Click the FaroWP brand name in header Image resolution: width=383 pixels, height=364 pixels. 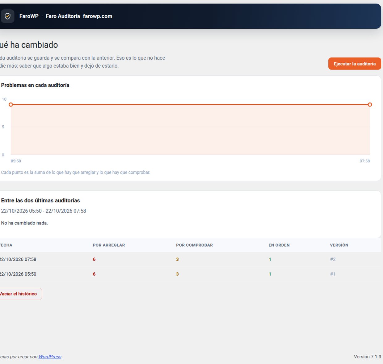(29, 16)
